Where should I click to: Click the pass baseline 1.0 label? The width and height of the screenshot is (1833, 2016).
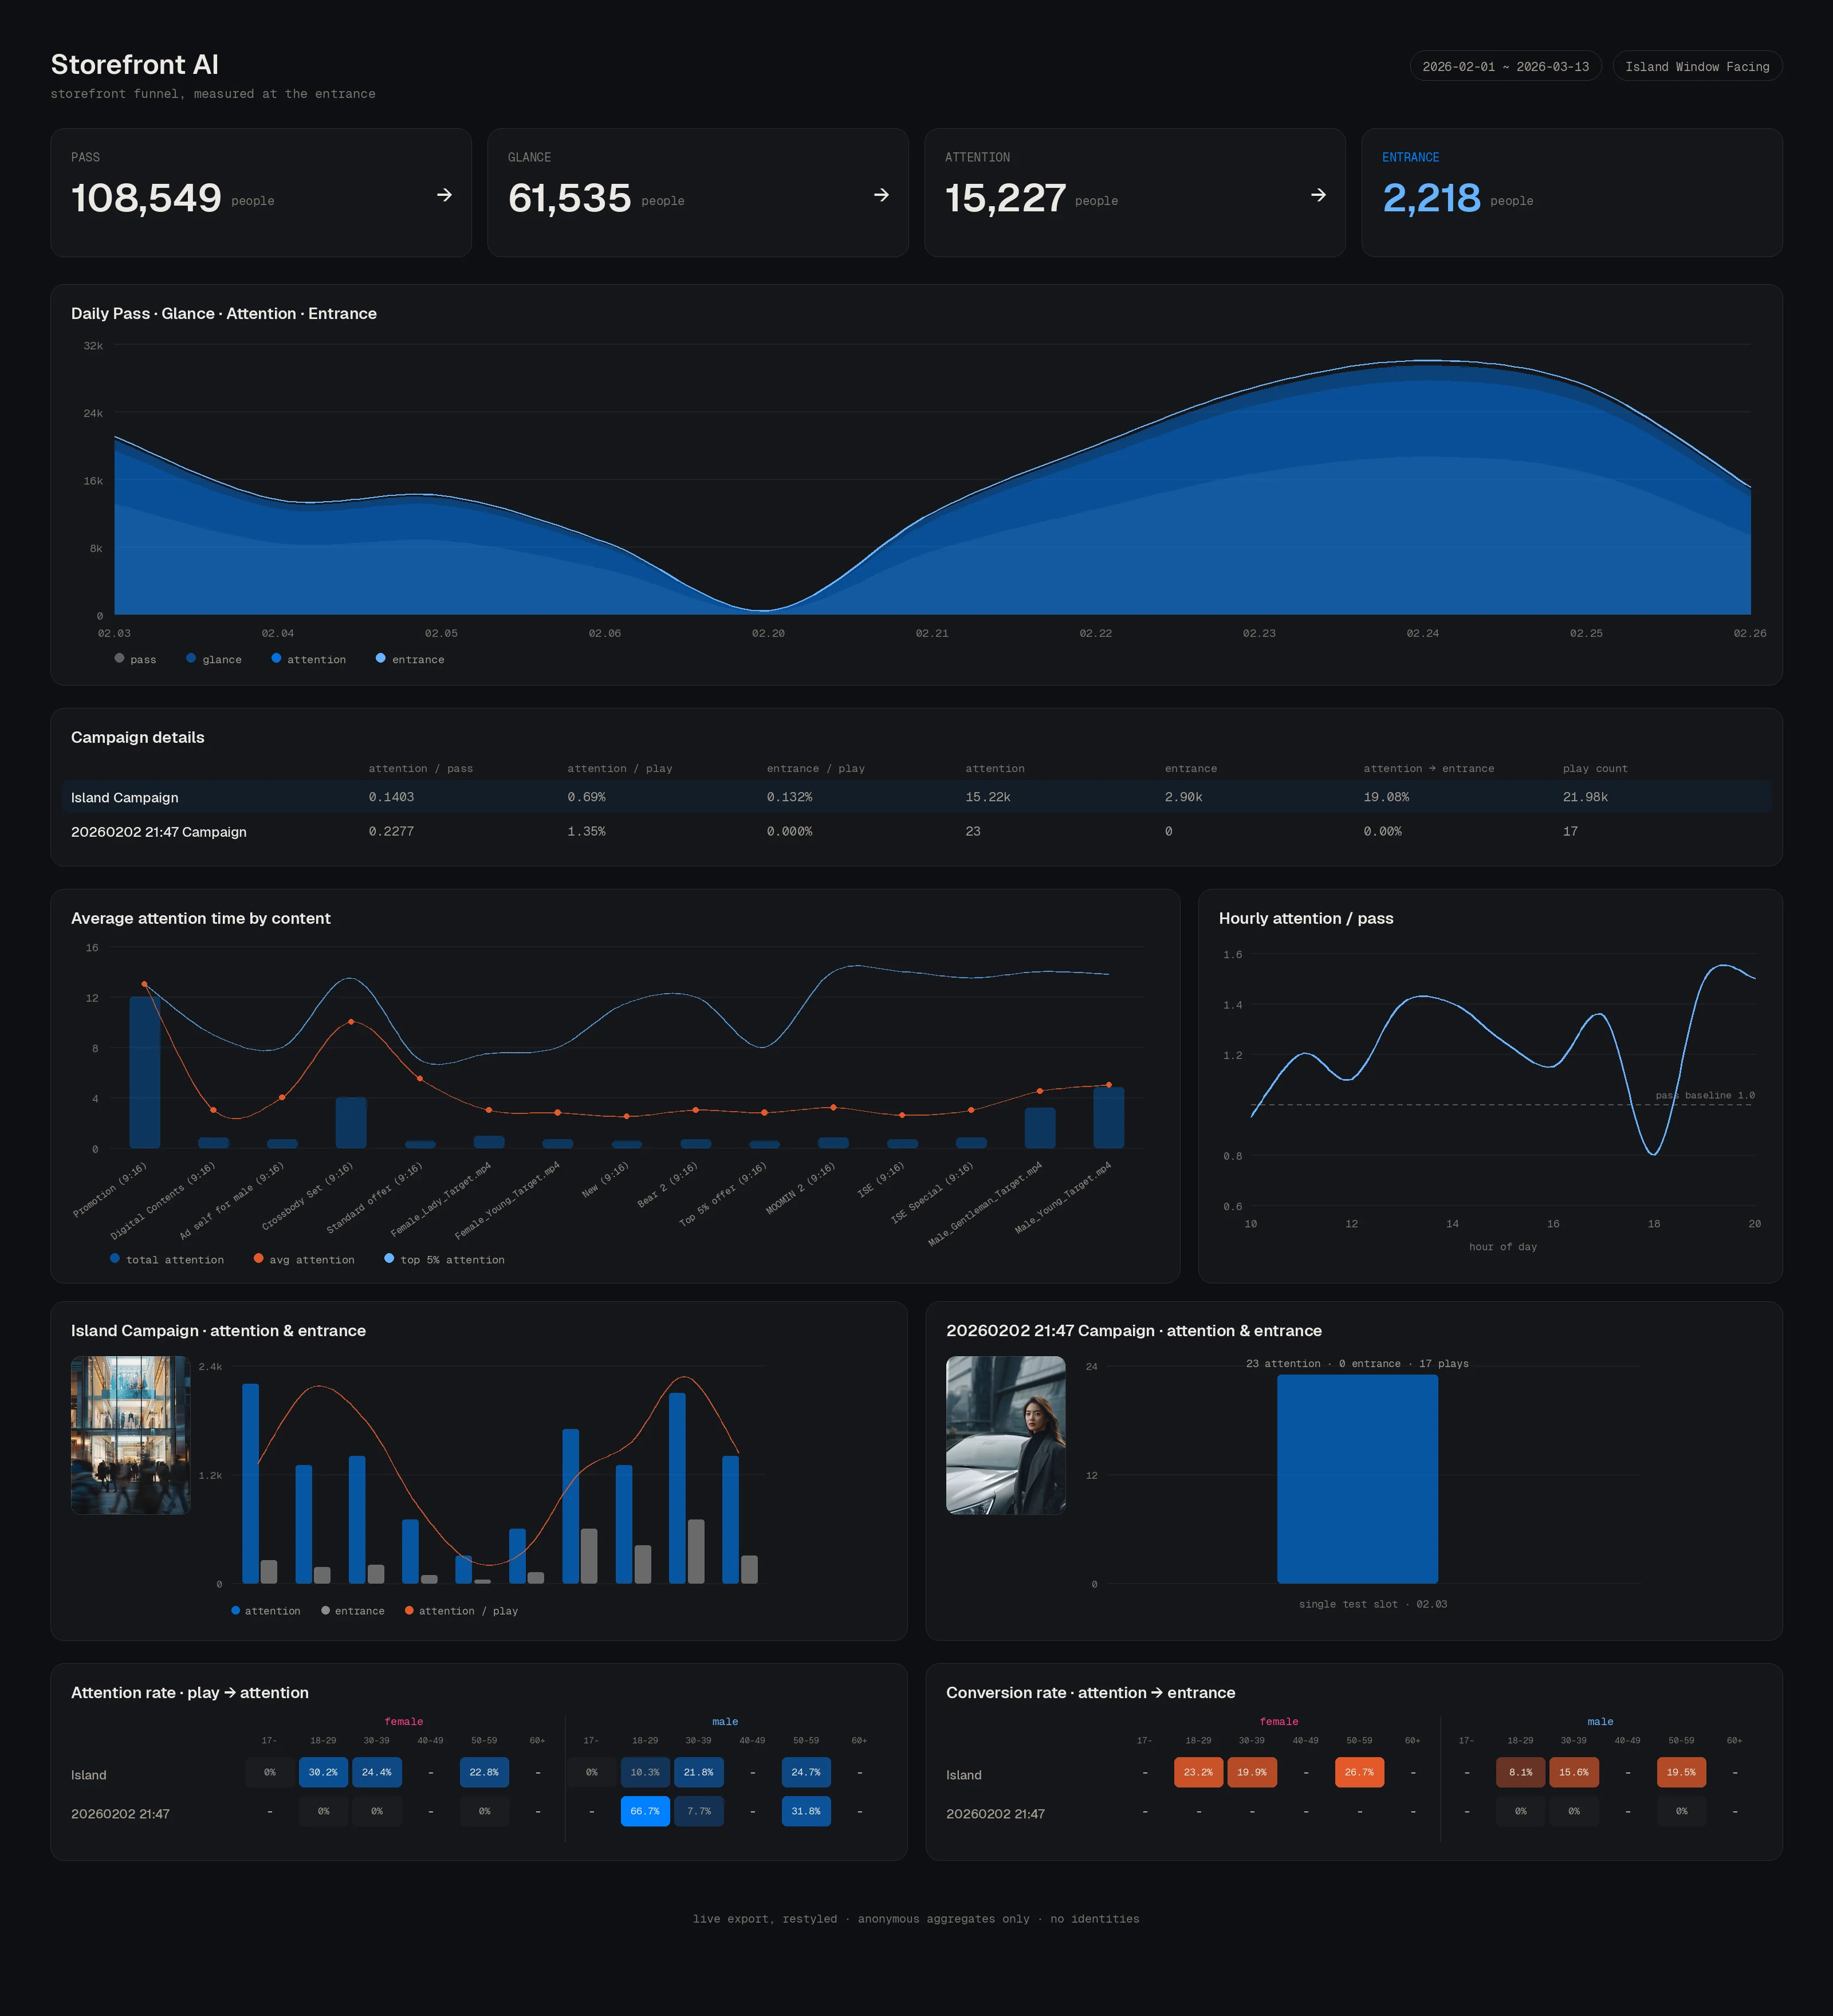1705,1095
